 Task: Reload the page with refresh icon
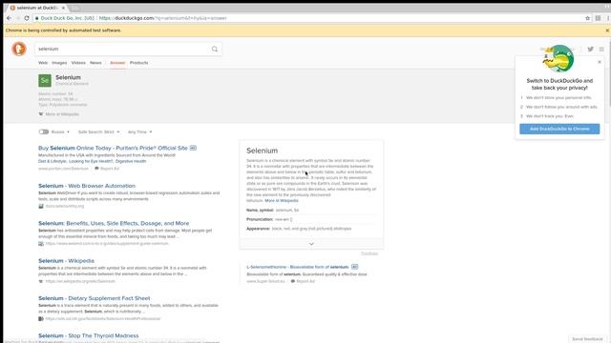tap(27, 18)
